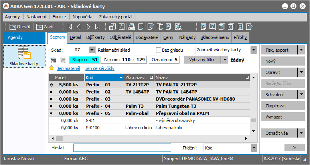Expand the Zobrazit všechny karty dropdown
This screenshot has height=165, width=310.
pyautogui.click(x=254, y=50)
